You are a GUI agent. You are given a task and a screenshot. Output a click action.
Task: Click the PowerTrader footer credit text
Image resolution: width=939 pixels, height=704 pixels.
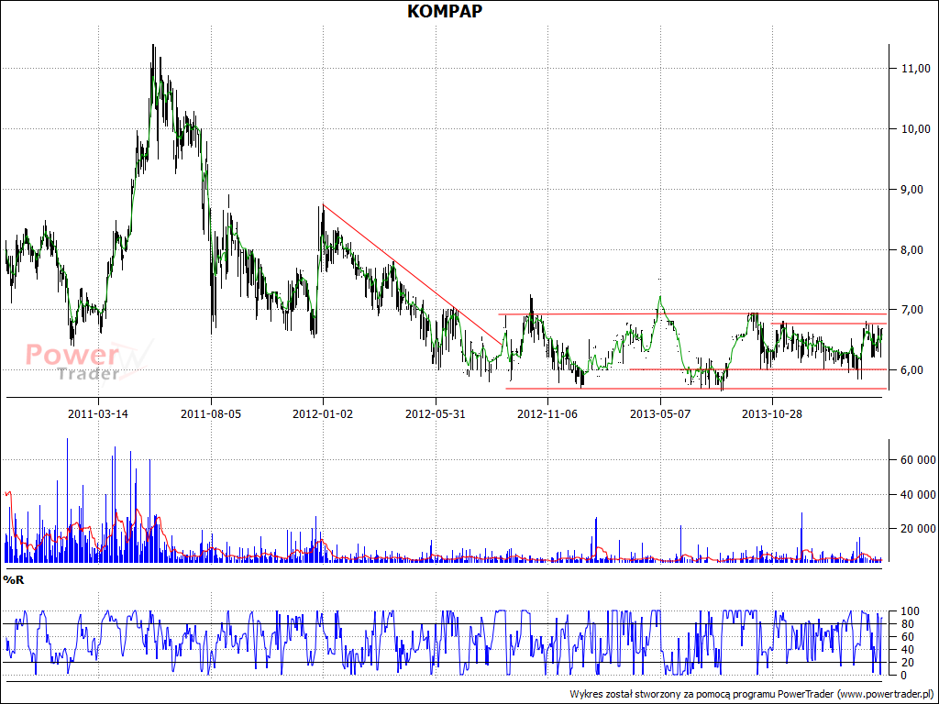click(751, 694)
